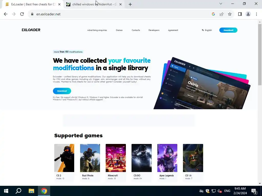Click the scrollbar down arrow
The width and height of the screenshot is (262, 196).
(260, 183)
